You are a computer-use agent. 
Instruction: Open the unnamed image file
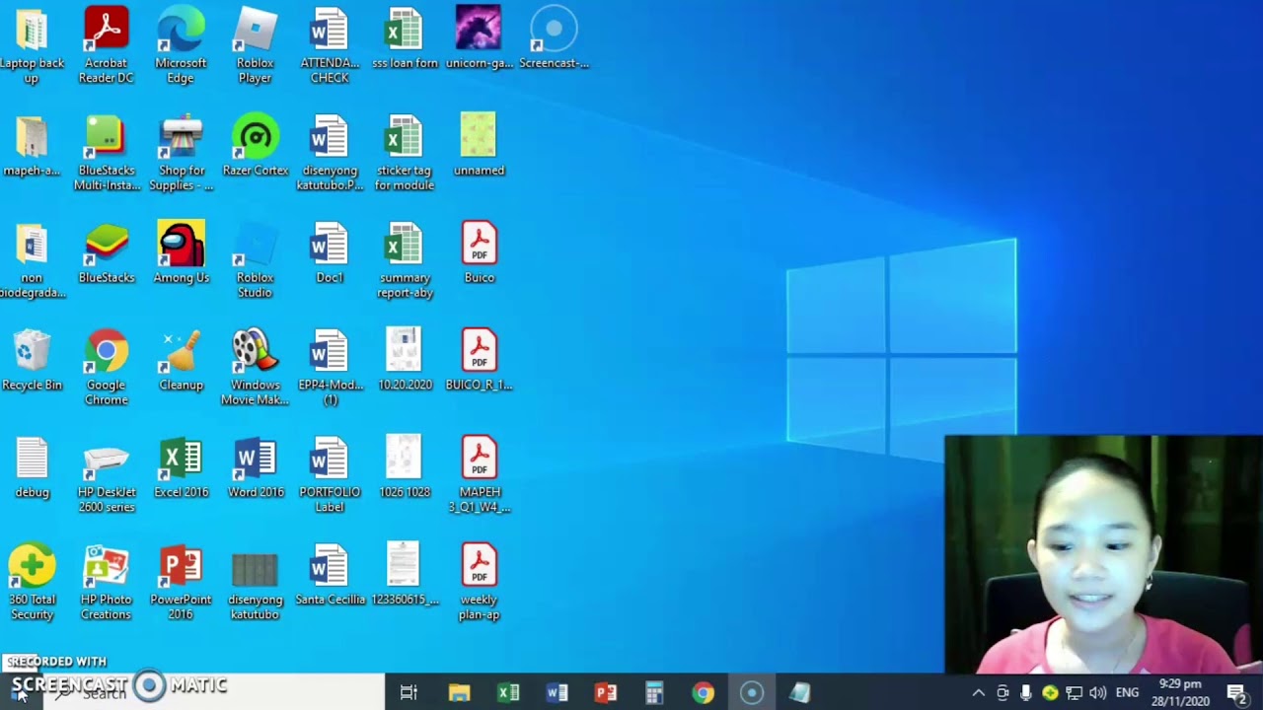click(479, 147)
